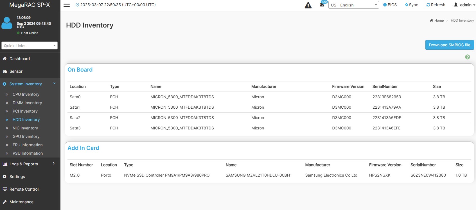The image size is (476, 210).
Task: Click the Settings gear icon
Action: tap(4, 177)
